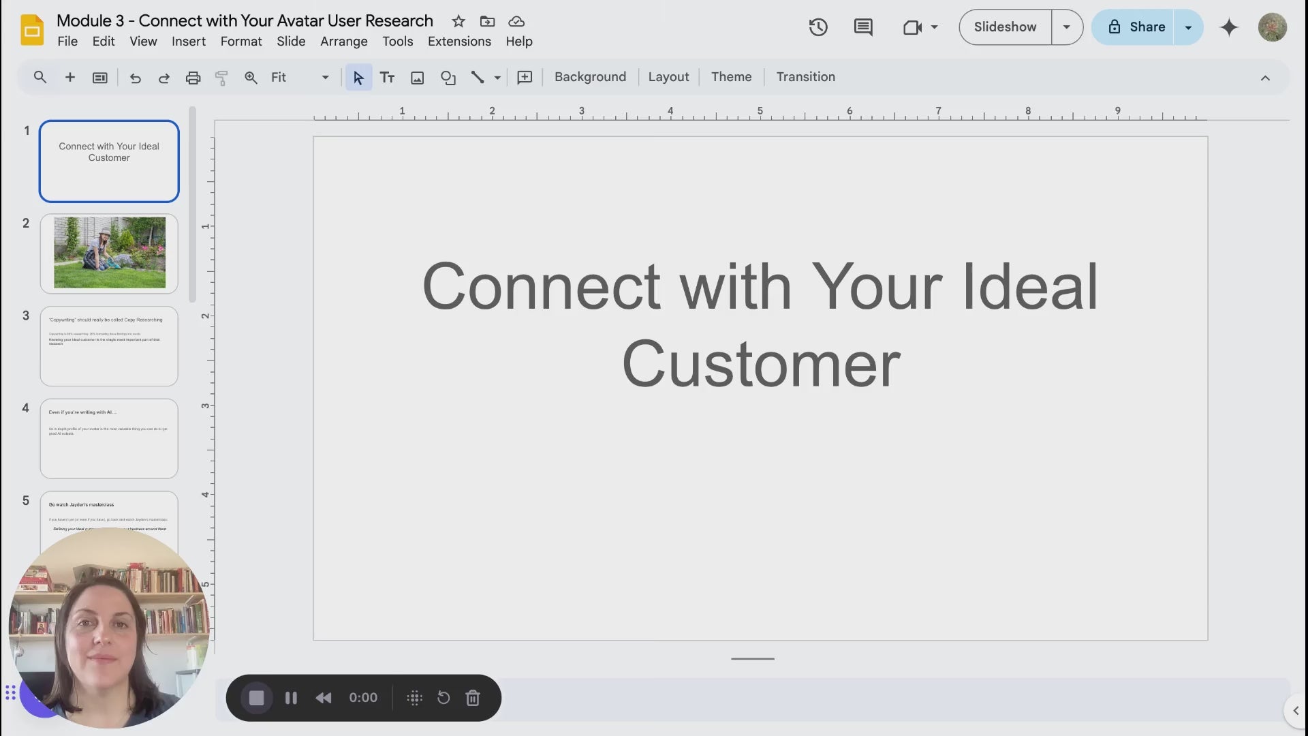
Task: Open Slideshow options dropdown arrow
Action: [x=1066, y=27]
